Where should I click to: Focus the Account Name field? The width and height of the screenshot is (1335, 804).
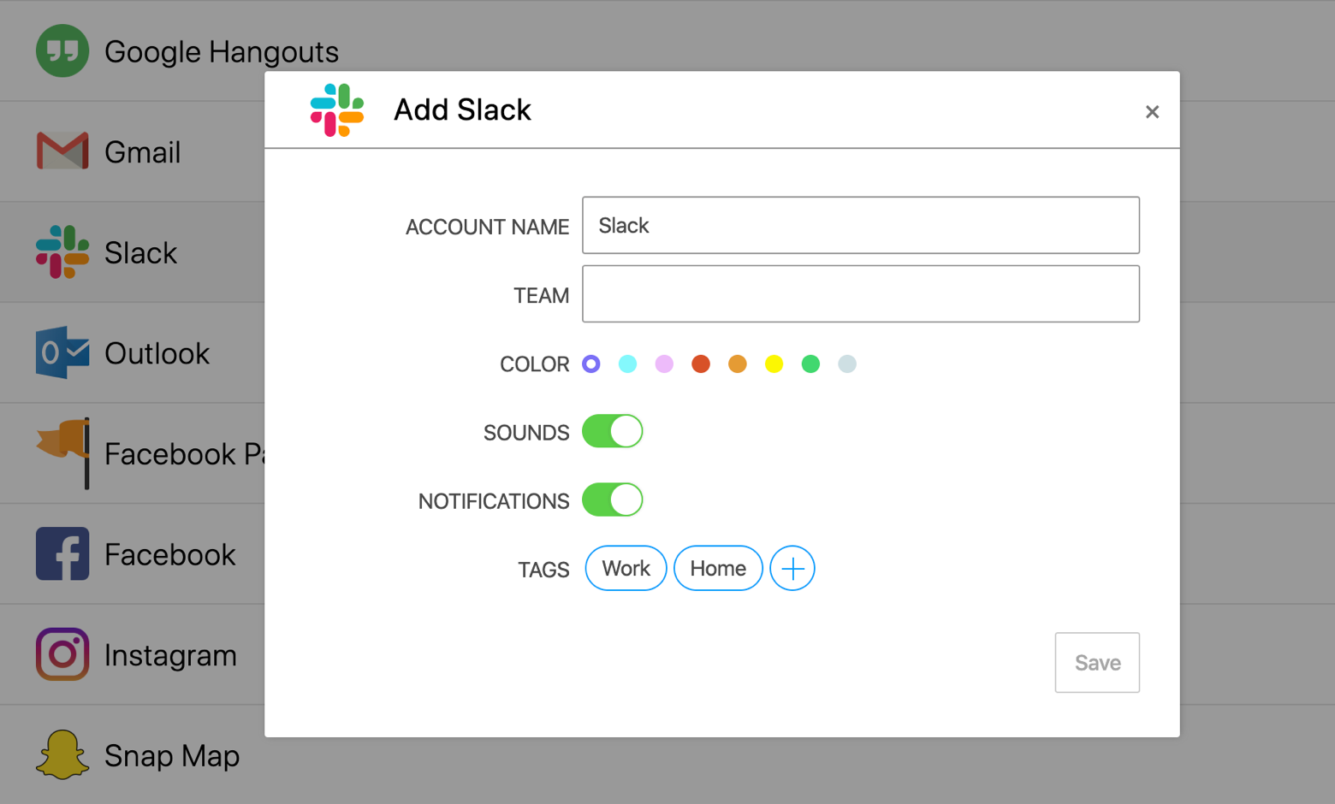(861, 225)
